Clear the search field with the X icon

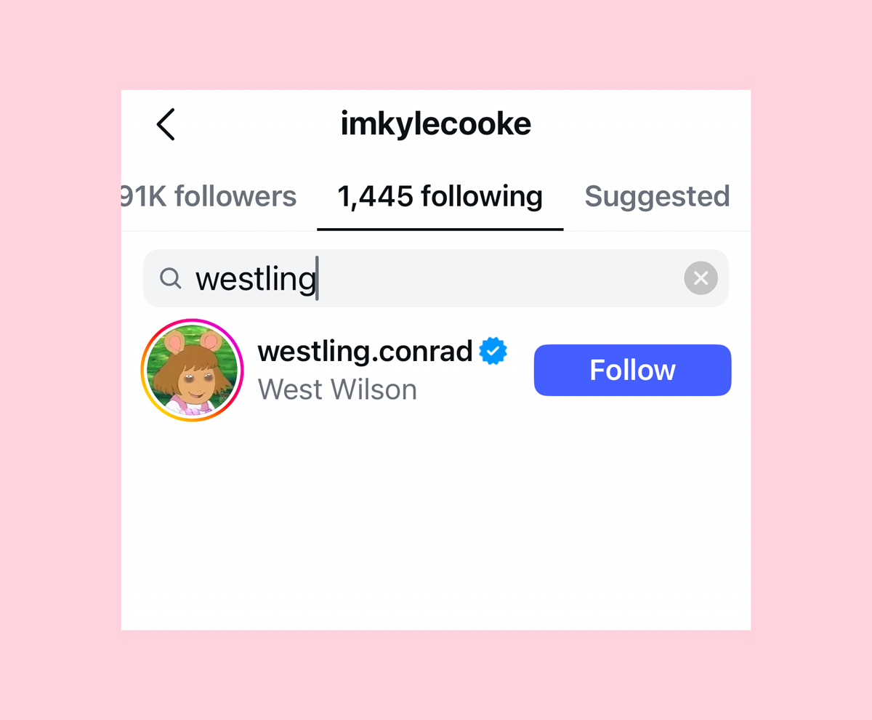(700, 278)
